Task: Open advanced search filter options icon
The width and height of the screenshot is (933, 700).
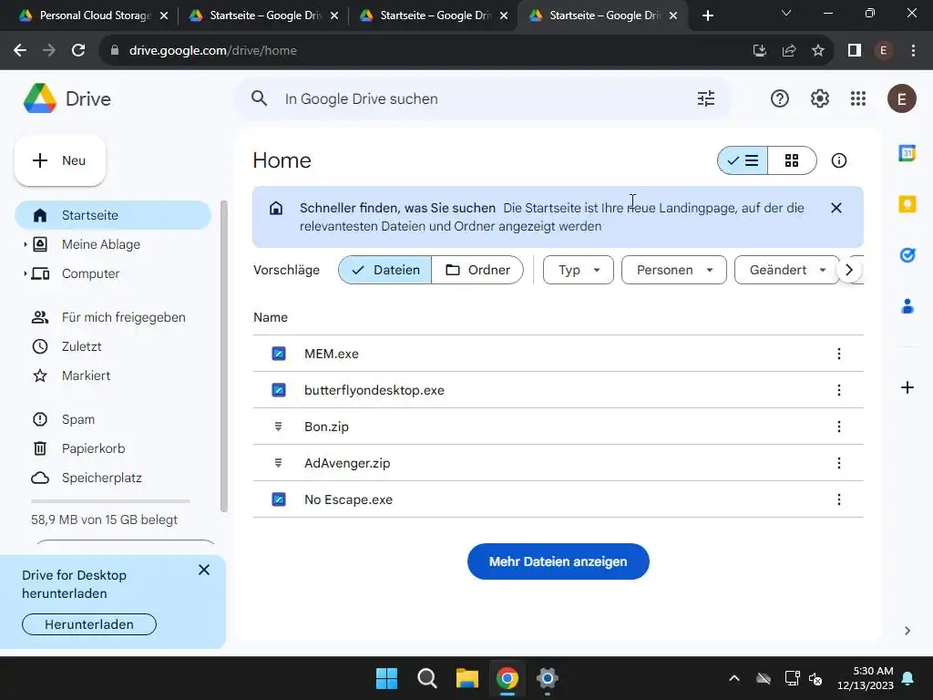Action: (x=706, y=98)
